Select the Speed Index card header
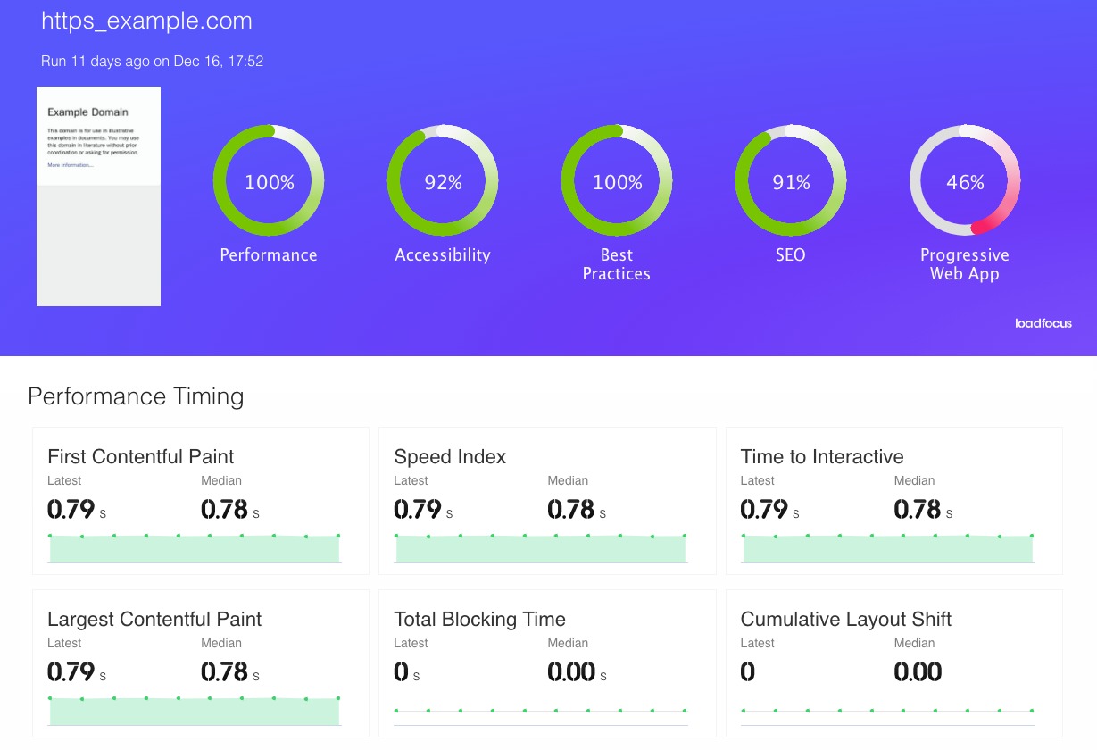The height and width of the screenshot is (750, 1097). 450,456
